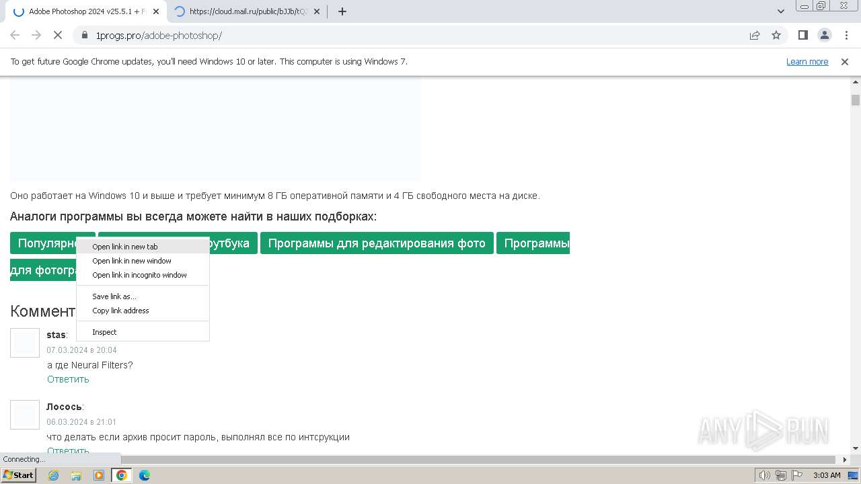Screen dimensions: 861x484
Task: Choose Open link in new tab
Action: click(x=143, y=247)
